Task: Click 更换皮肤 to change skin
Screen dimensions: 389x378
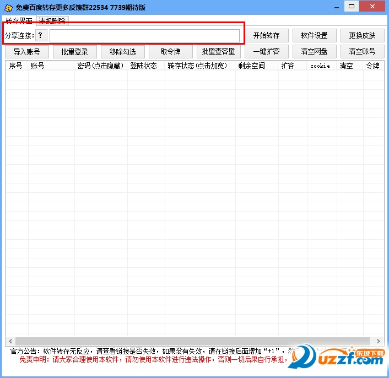Action: [362, 35]
